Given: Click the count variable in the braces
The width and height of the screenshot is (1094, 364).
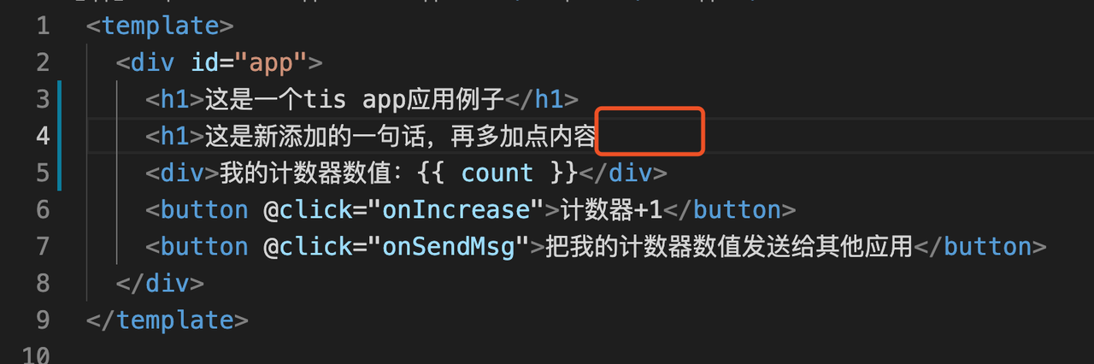Looking at the screenshot, I should (497, 173).
